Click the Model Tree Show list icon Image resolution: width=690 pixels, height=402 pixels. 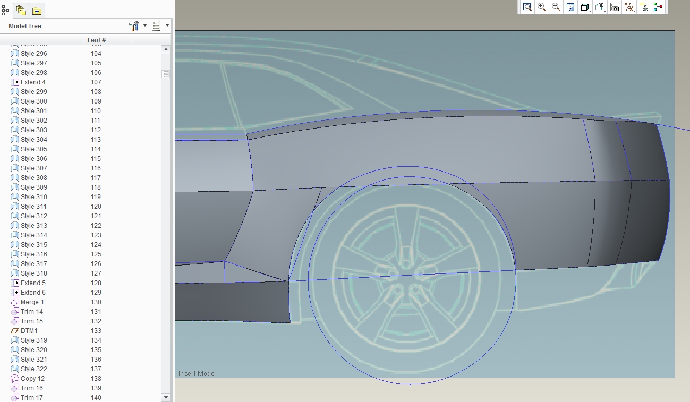pos(156,25)
